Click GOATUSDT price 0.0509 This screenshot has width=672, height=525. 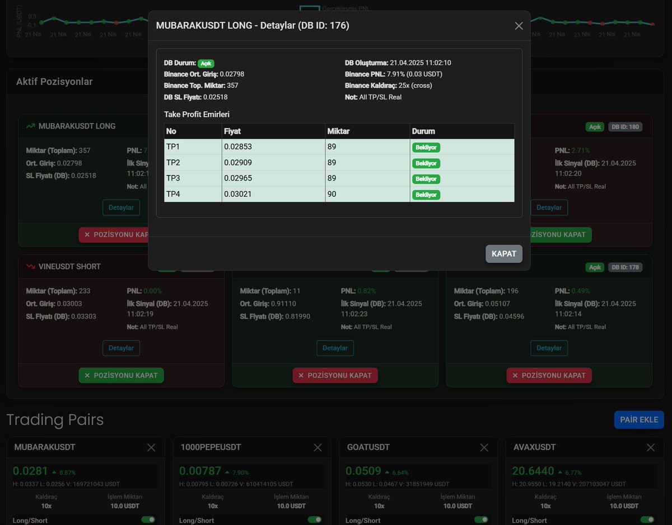tap(363, 471)
